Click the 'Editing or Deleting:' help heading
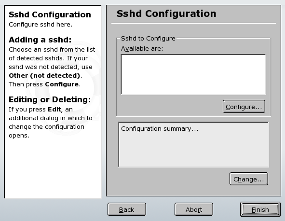The width and height of the screenshot is (285, 221). pos(50,99)
